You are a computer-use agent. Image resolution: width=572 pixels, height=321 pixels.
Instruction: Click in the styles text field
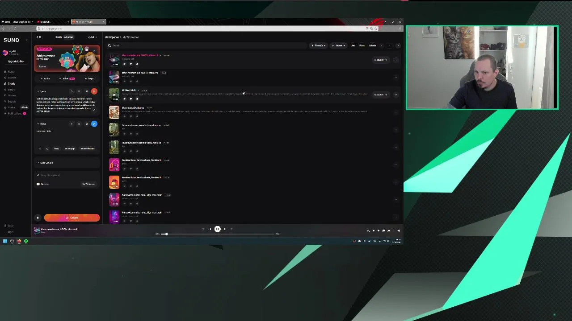pyautogui.click(x=65, y=136)
